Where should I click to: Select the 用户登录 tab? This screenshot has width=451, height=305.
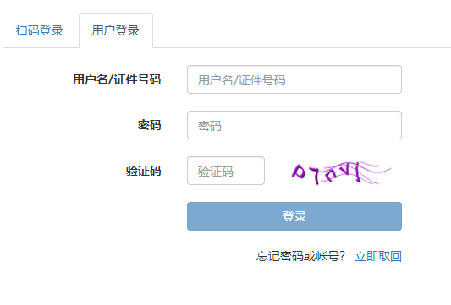[116, 30]
